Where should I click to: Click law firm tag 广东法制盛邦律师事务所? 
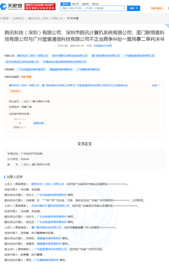pyautogui.click(x=31, y=70)
